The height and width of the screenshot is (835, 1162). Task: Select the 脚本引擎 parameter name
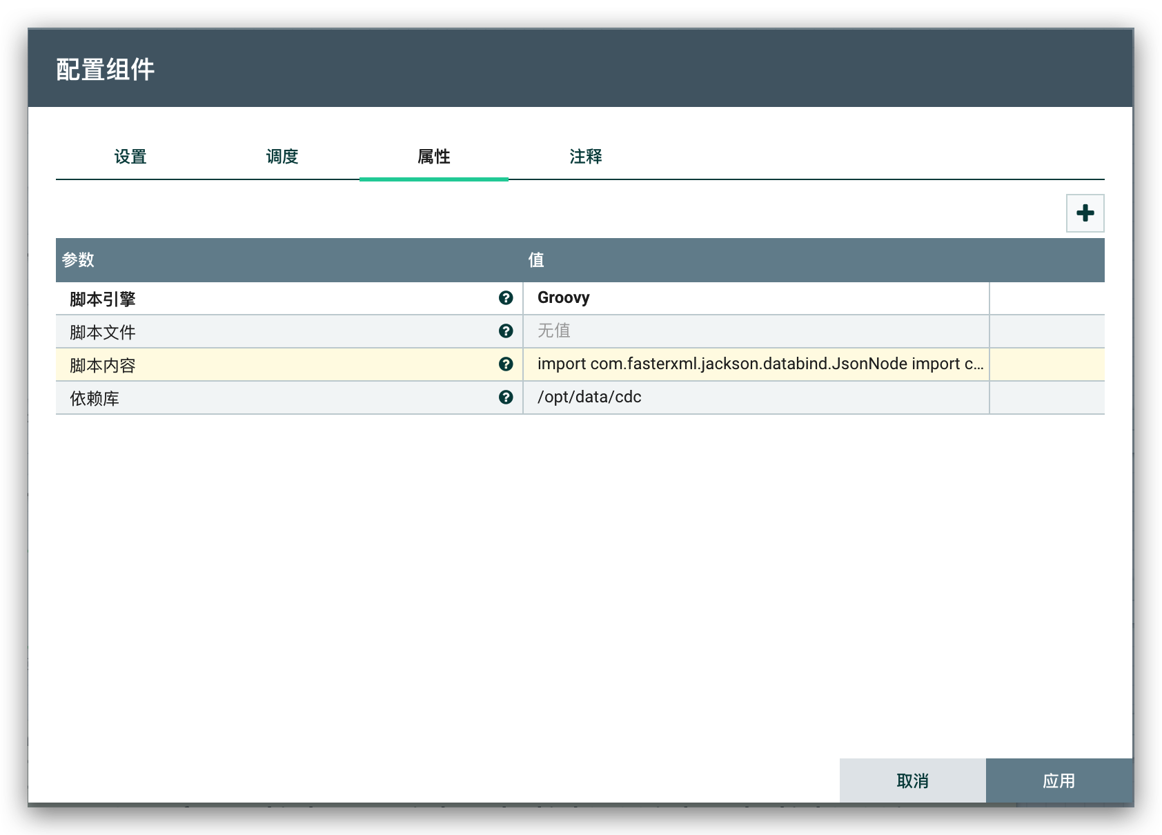click(103, 299)
